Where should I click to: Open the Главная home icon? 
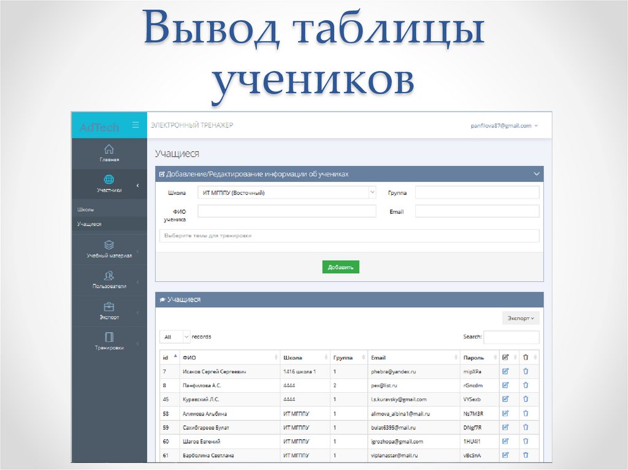tap(109, 149)
